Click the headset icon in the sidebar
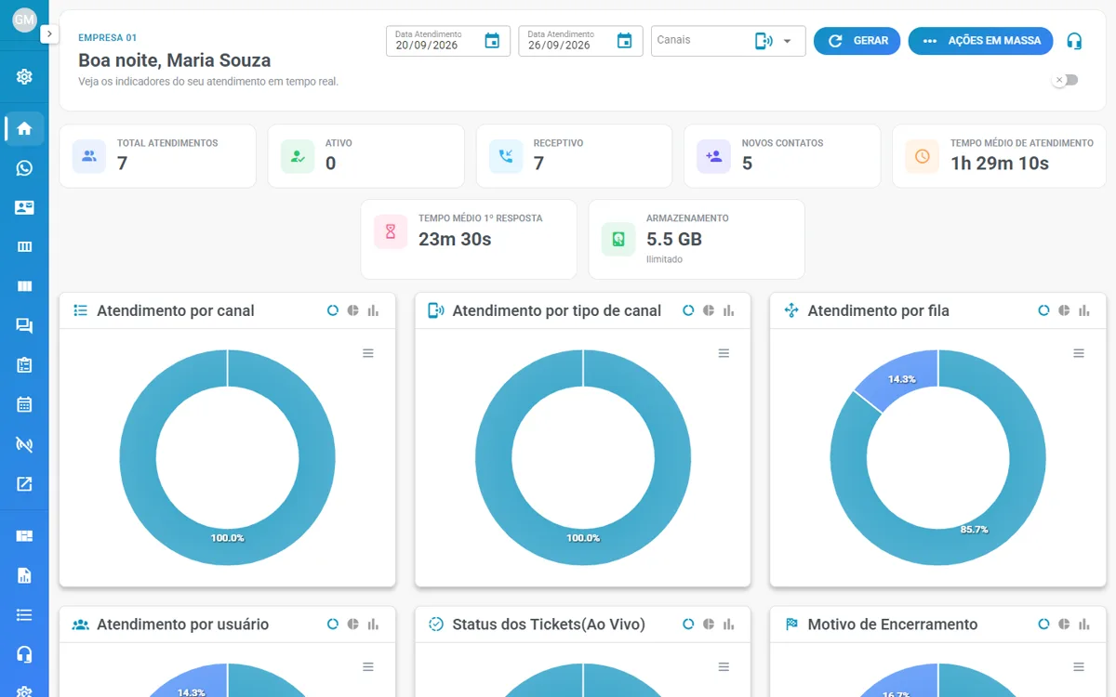The image size is (1116, 697). click(24, 654)
